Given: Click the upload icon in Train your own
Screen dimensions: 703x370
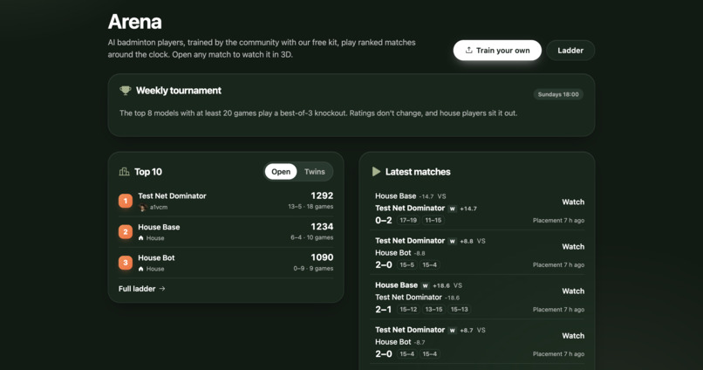Looking at the screenshot, I should tap(468, 51).
